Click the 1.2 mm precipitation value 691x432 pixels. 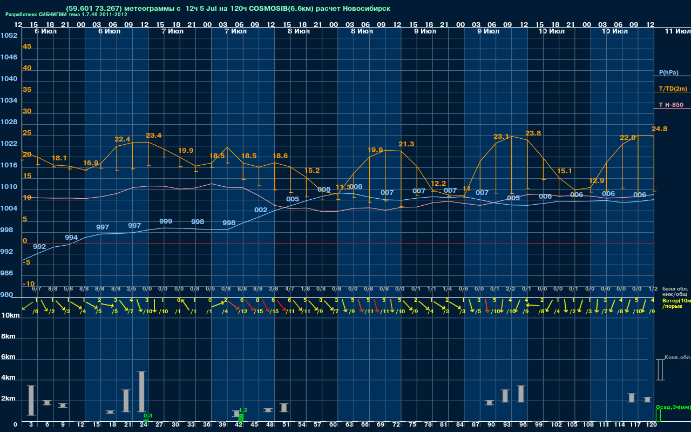pyautogui.click(x=243, y=410)
